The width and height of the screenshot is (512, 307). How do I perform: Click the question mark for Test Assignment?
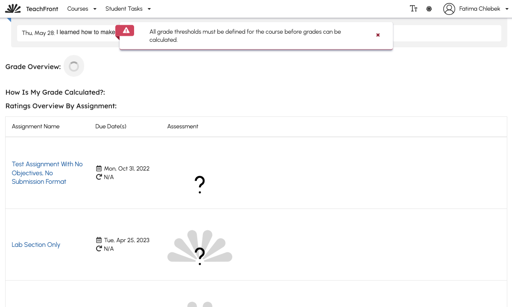click(199, 185)
